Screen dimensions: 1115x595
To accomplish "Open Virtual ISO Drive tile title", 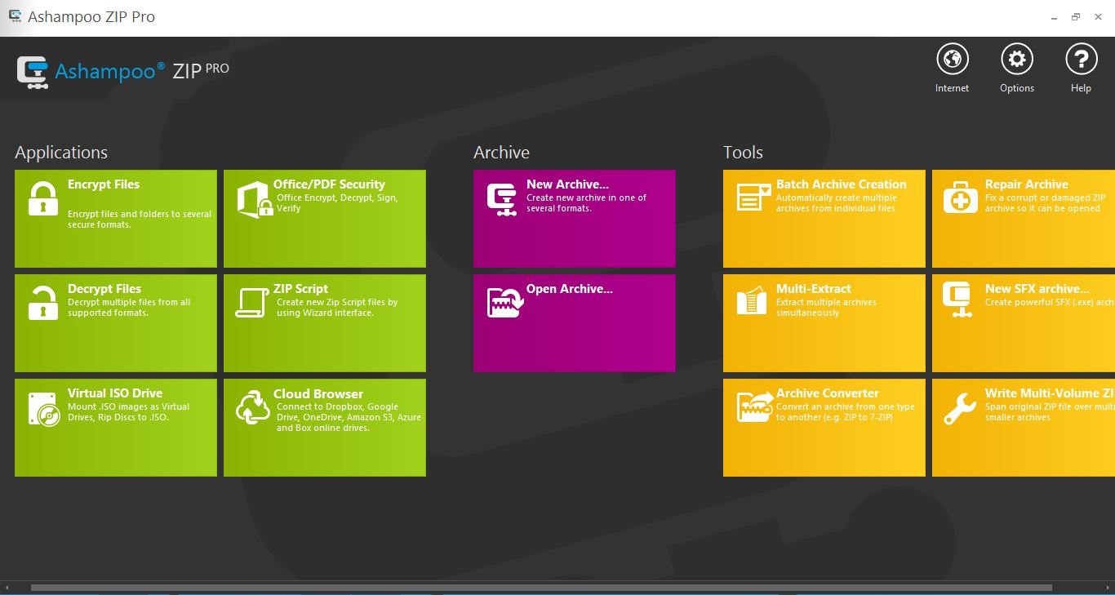I will 115,393.
